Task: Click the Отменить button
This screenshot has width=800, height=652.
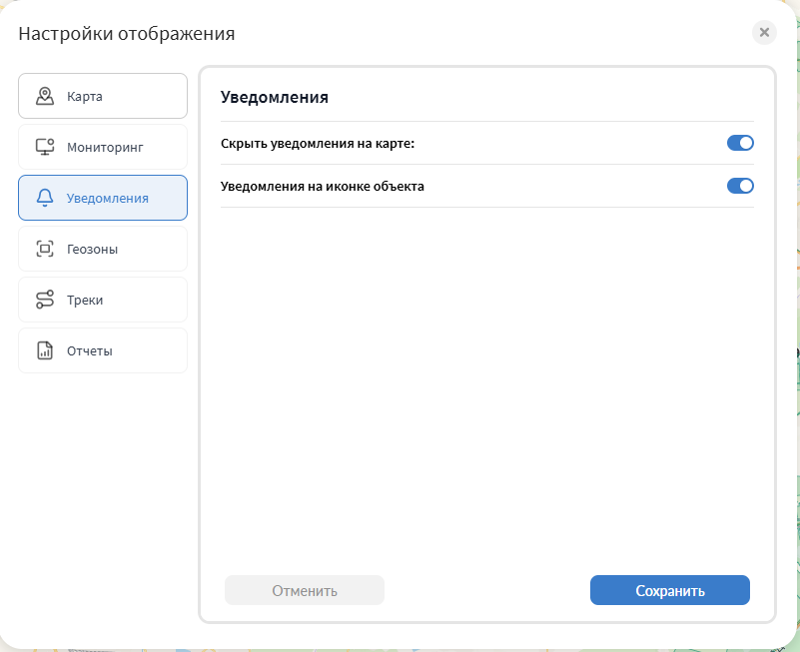Action: coord(305,590)
